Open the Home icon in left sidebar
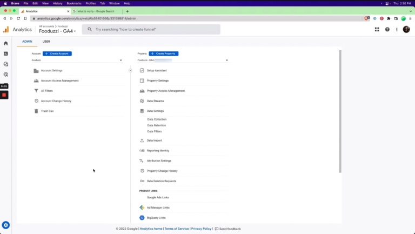 6,43
